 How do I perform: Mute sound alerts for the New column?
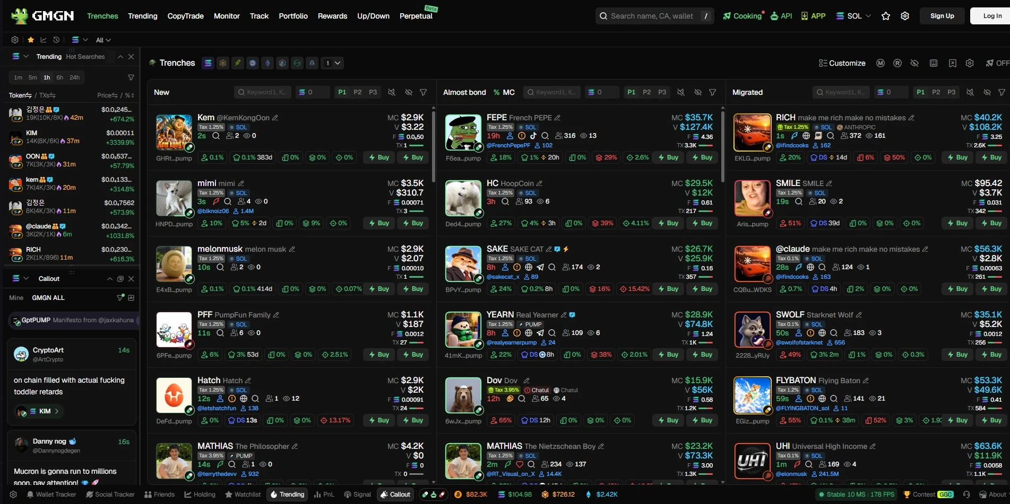392,92
